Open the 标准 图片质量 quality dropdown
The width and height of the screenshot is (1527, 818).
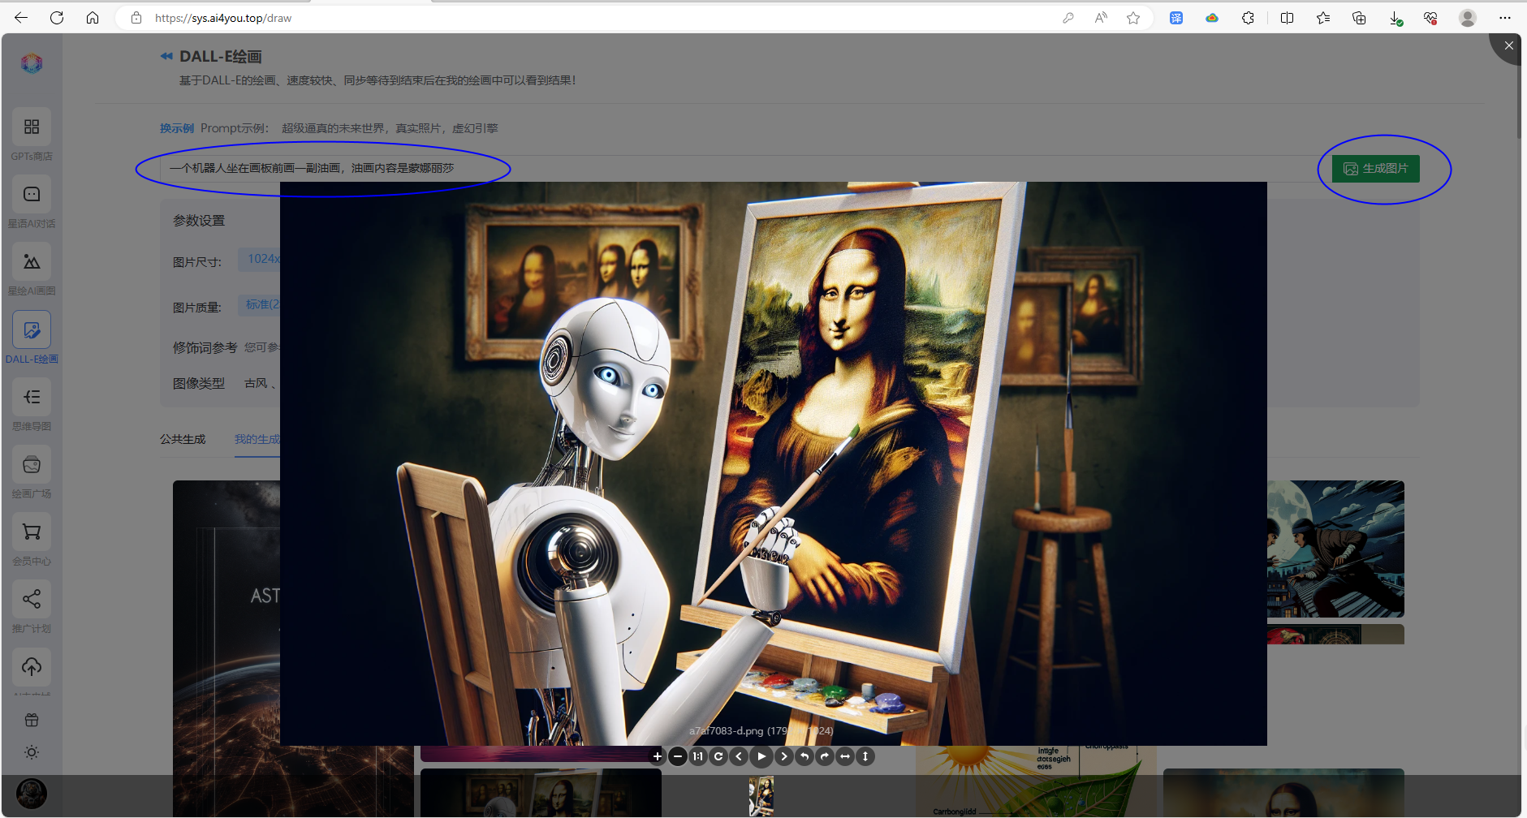pos(258,304)
